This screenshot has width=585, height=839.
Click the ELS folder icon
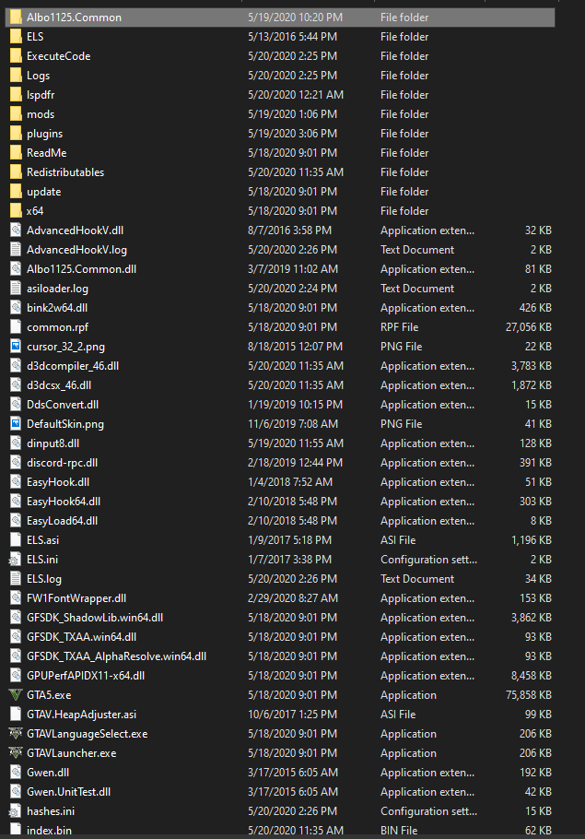[16, 37]
